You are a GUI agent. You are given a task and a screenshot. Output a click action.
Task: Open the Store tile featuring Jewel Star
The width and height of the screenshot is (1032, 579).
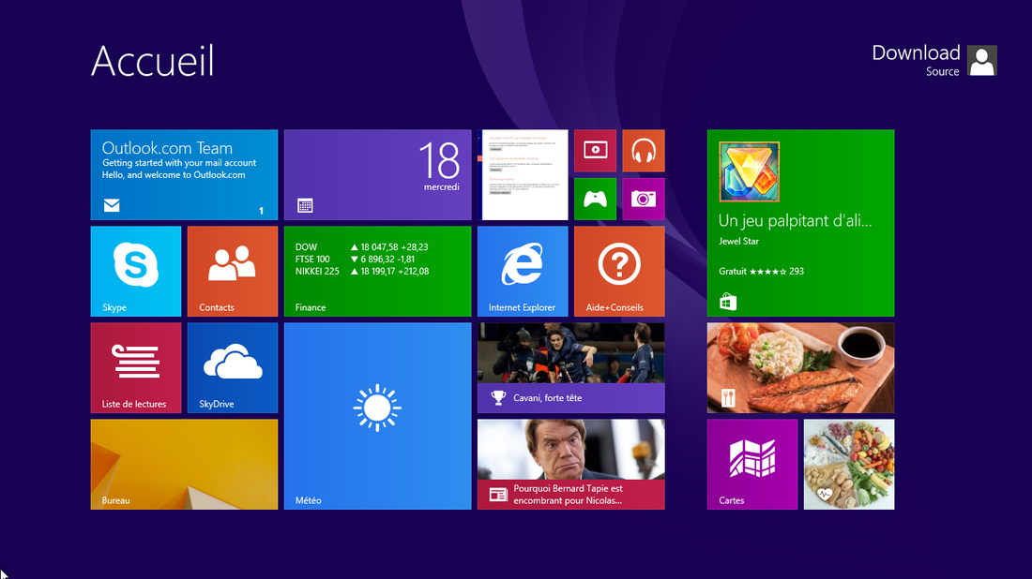tap(801, 224)
